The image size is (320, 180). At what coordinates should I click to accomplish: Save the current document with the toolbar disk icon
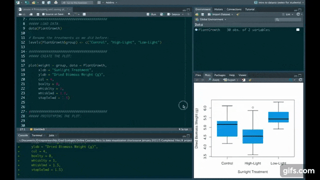[x=43, y=2]
